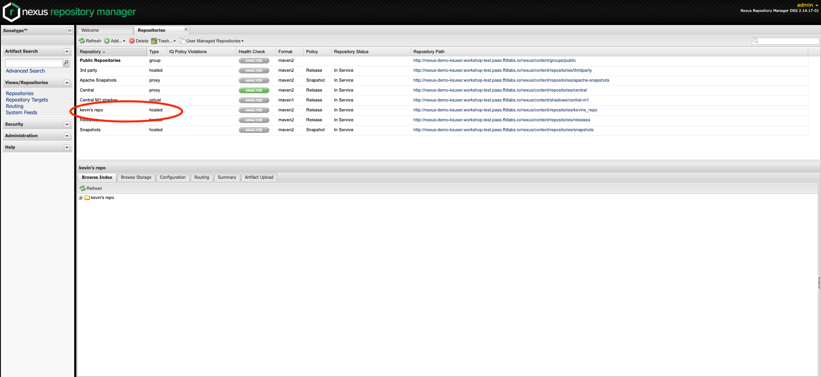Screen dimensions: 821x377
Task: Select the "Snapshots" repository name
Action: click(x=90, y=130)
